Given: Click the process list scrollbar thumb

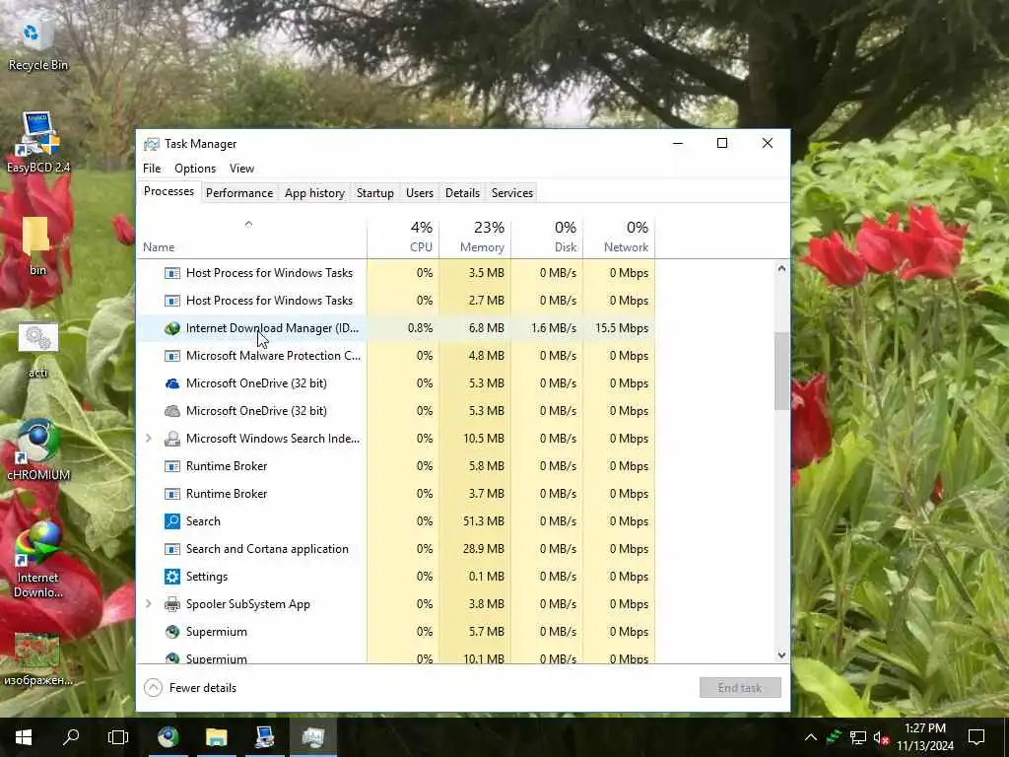Looking at the screenshot, I should [x=781, y=371].
